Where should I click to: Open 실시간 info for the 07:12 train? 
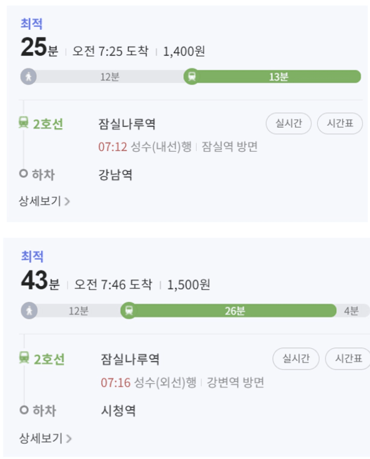click(289, 124)
